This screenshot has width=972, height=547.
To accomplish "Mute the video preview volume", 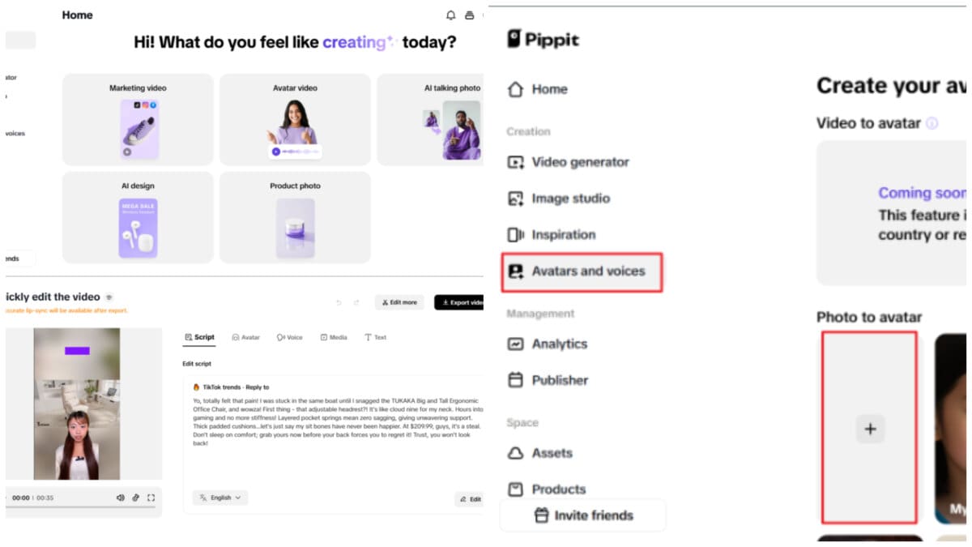I will click(x=120, y=498).
